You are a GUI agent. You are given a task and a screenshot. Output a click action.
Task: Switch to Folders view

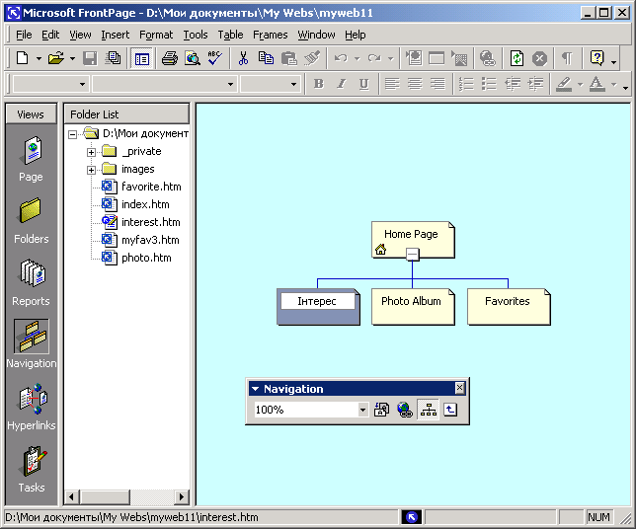(31, 221)
